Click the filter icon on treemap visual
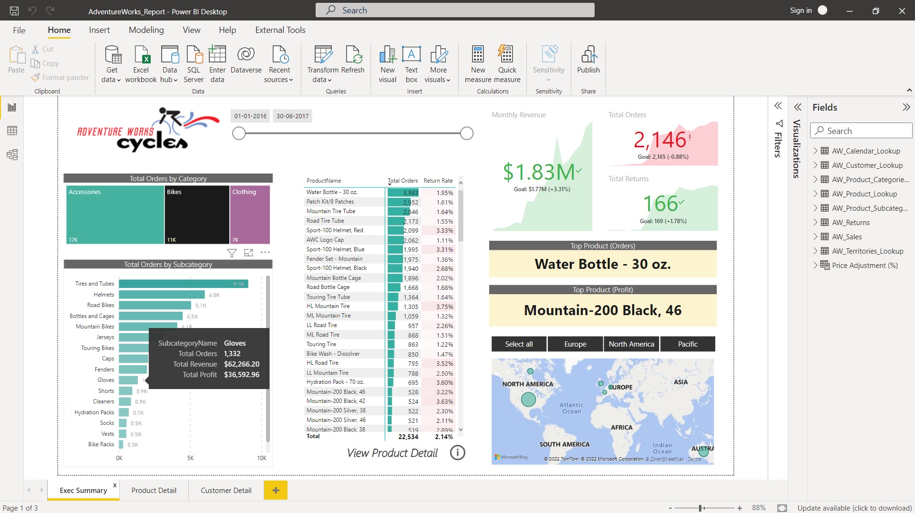The height and width of the screenshot is (513, 915). click(232, 253)
